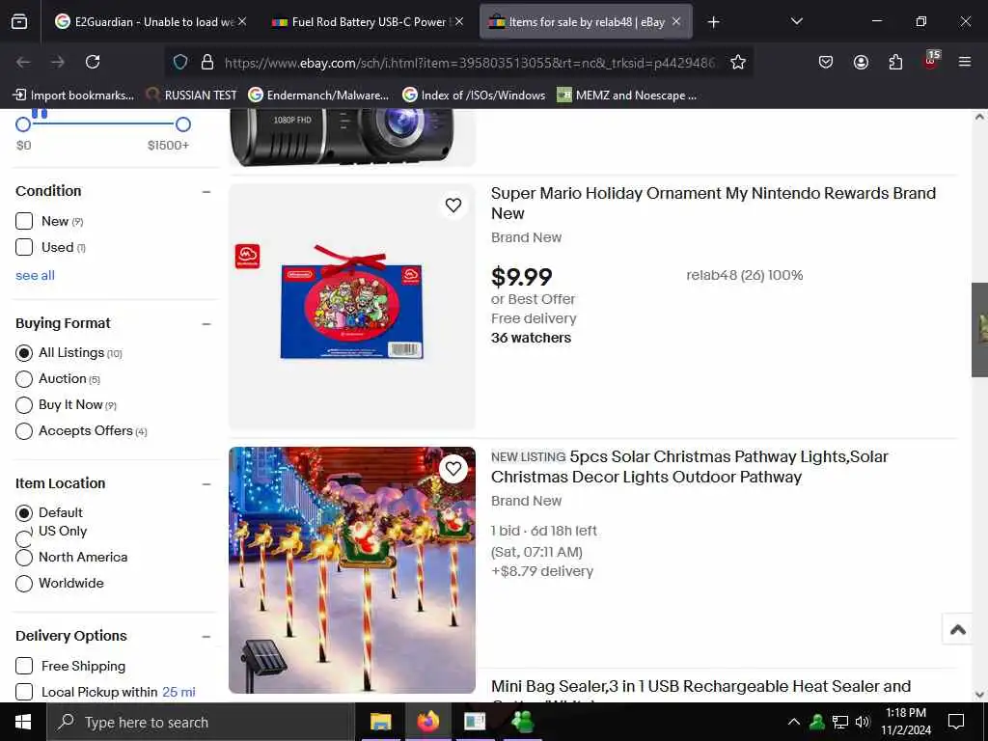Jump back to top of page
Screen dimensions: 988x741
tap(958, 629)
